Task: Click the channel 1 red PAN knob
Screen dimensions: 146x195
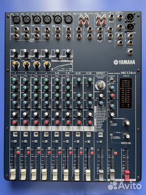Action: point(15,122)
